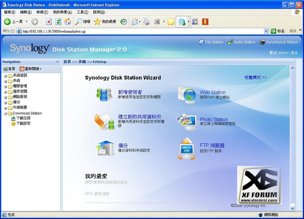This screenshot has width=304, height=219.
Task: Print the page with printer icon
Action: (147, 22)
